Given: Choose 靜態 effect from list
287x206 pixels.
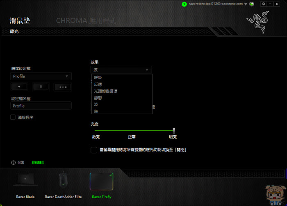Looking at the screenshot, I should pyautogui.click(x=122, y=98).
